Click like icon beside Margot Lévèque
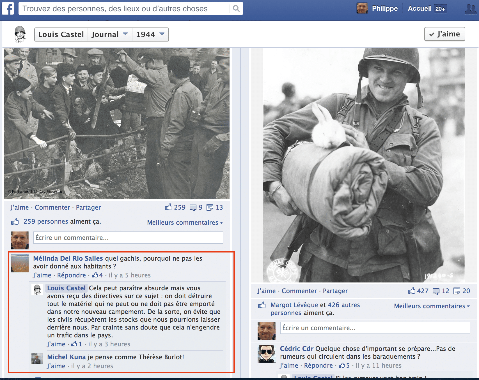The image size is (479, 380). (x=262, y=305)
